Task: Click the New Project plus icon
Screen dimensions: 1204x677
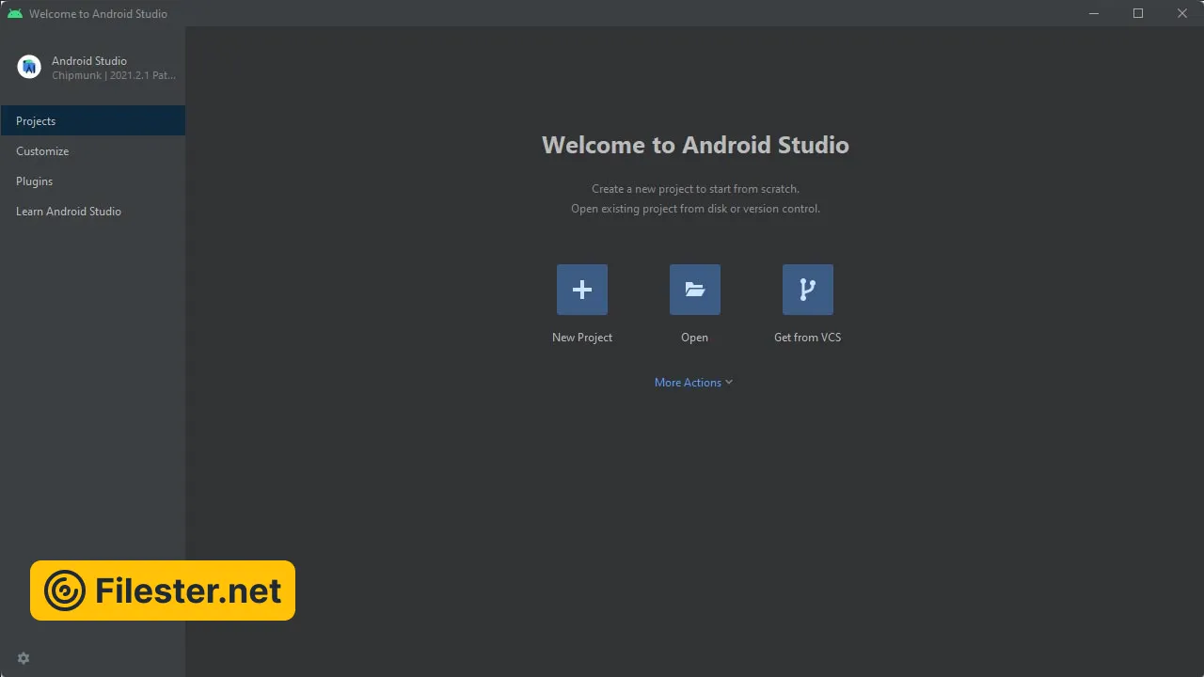Action: coord(582,290)
